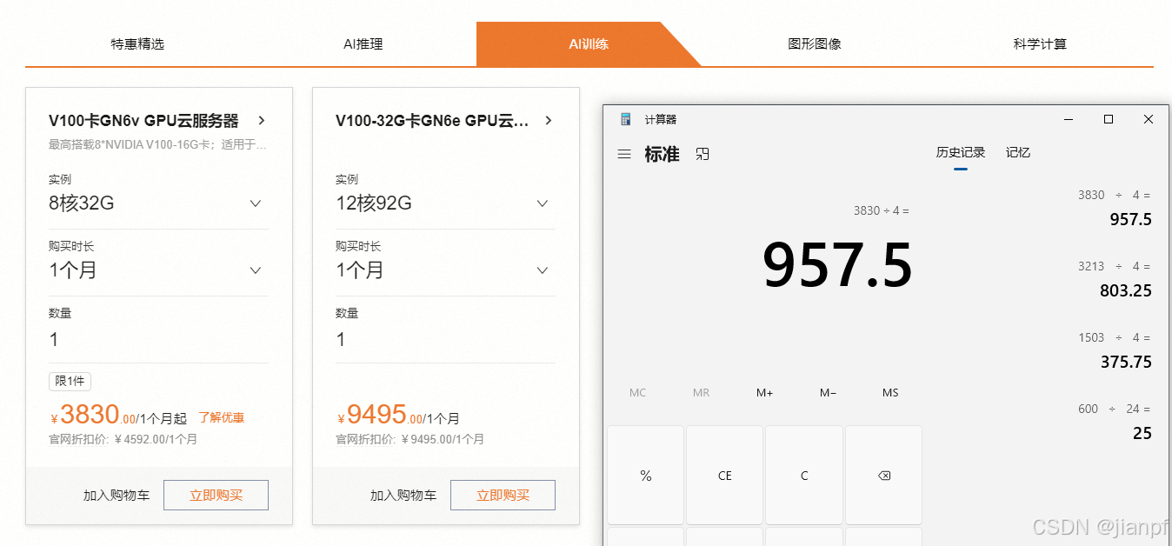This screenshot has height=546, width=1172.
Task: Open V100 GN6v card details arrow
Action: coord(262,120)
